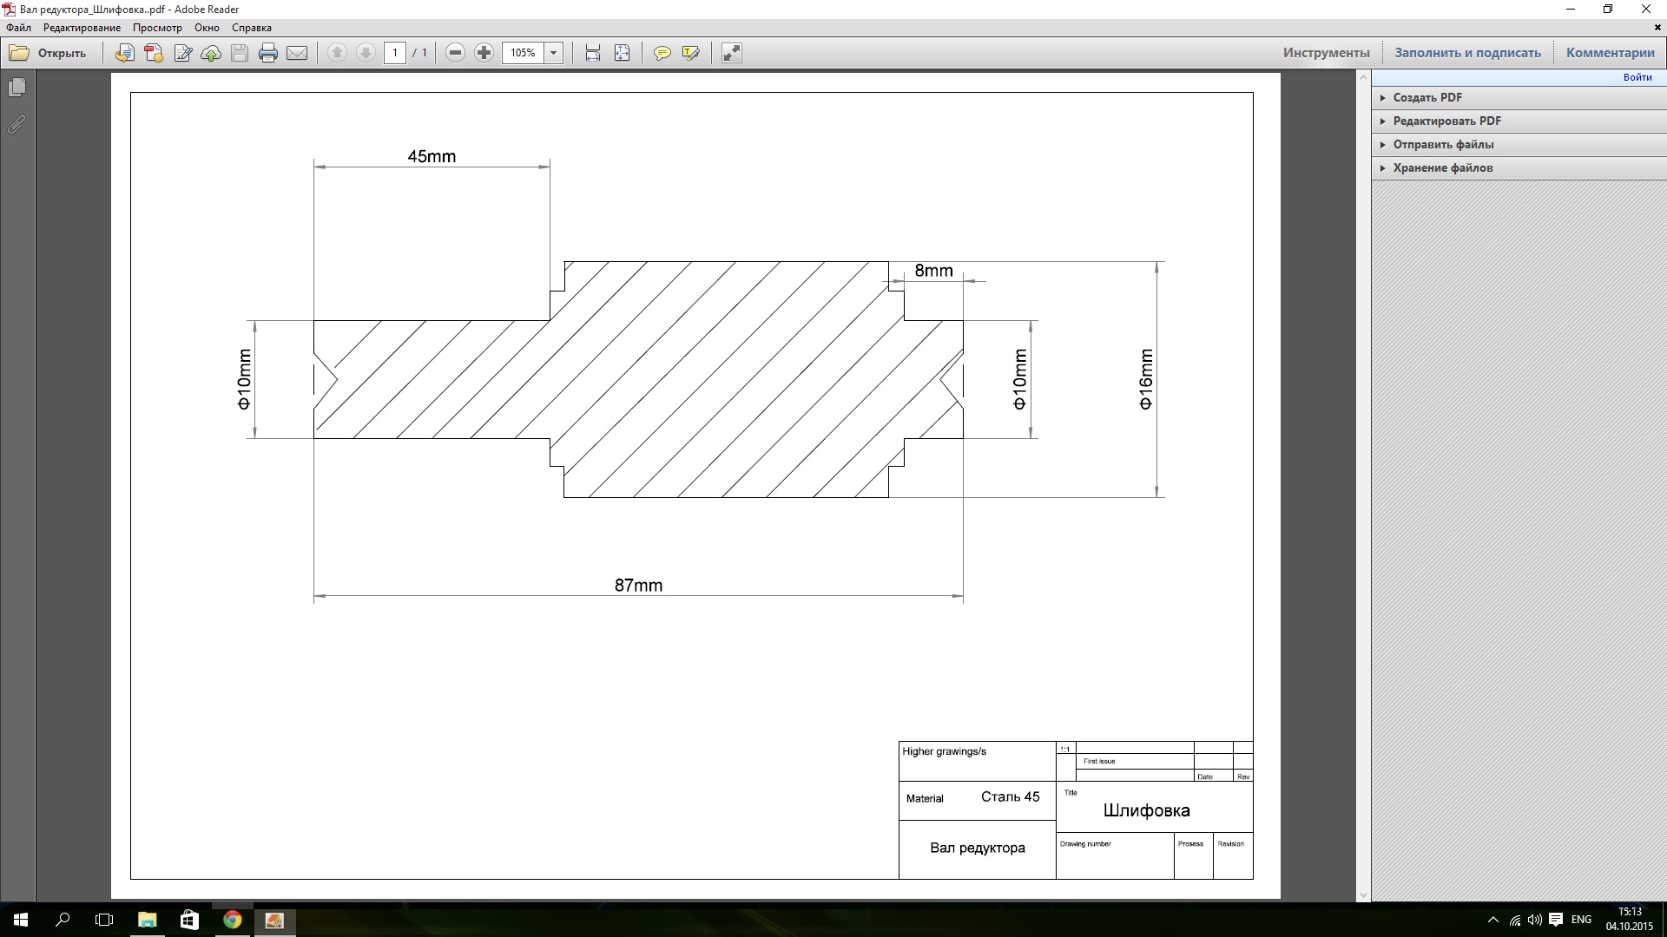The width and height of the screenshot is (1667, 937).
Task: Click the fit one full page icon
Action: coord(623,53)
